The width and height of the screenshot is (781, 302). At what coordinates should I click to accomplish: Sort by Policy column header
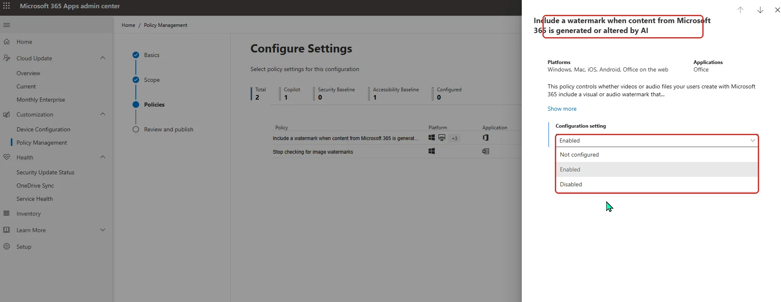click(282, 128)
